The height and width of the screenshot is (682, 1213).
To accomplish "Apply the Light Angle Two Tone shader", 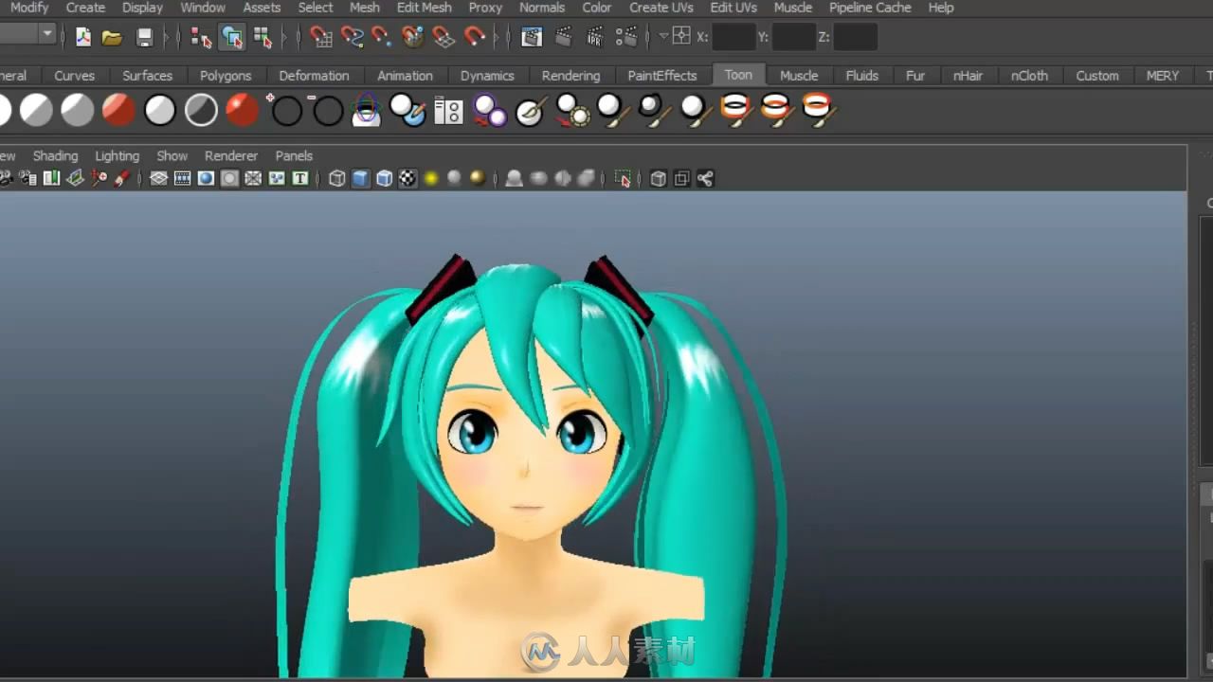I will pos(36,111).
